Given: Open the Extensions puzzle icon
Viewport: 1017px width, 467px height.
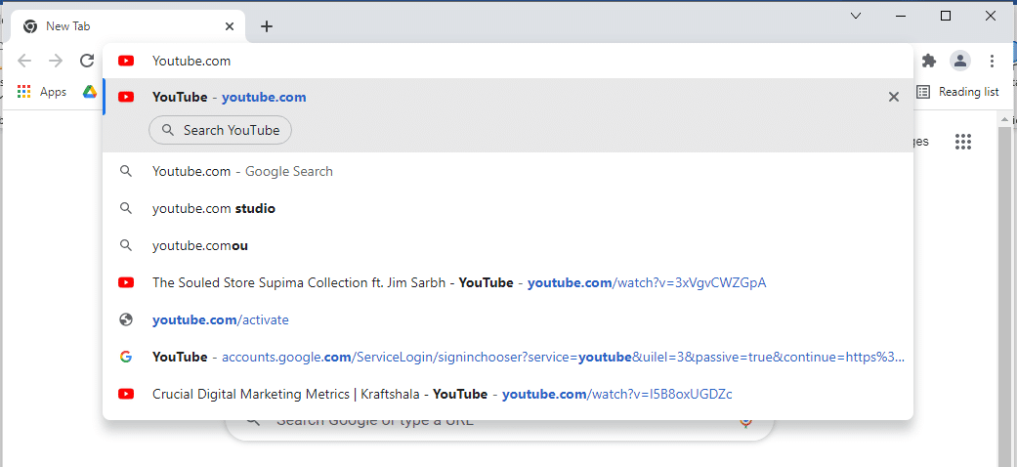Looking at the screenshot, I should (x=929, y=61).
